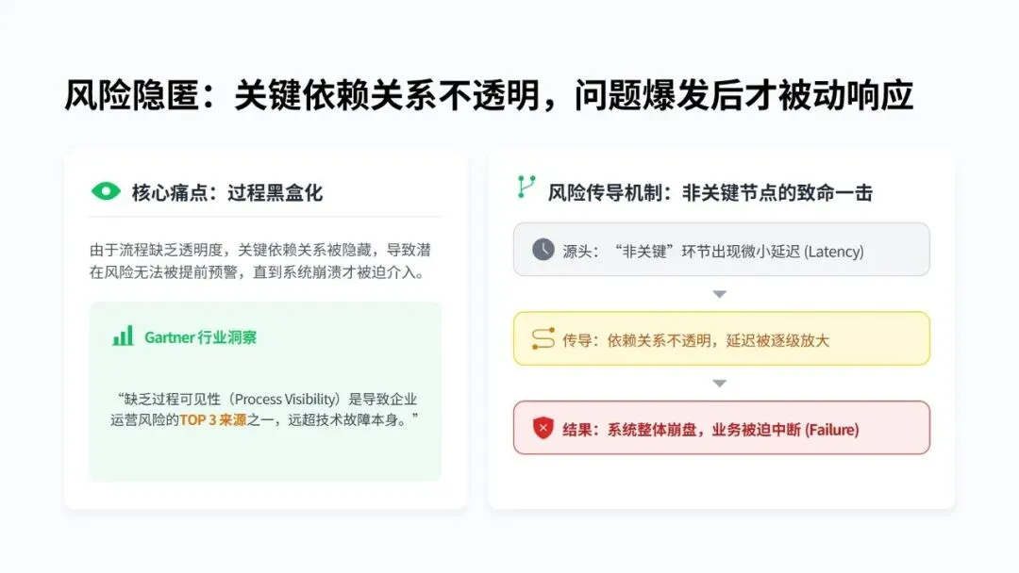
Task: Click the divider line under 核心痛点 heading
Action: pyautogui.click(x=264, y=217)
